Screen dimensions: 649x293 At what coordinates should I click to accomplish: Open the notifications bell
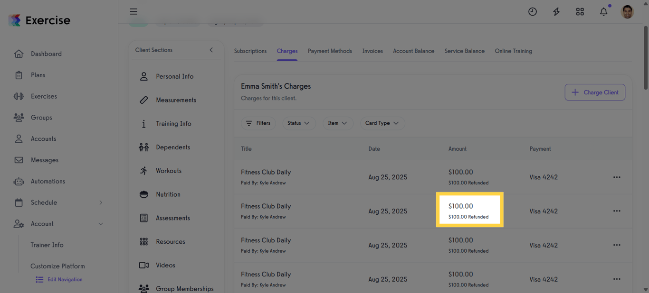(x=603, y=11)
